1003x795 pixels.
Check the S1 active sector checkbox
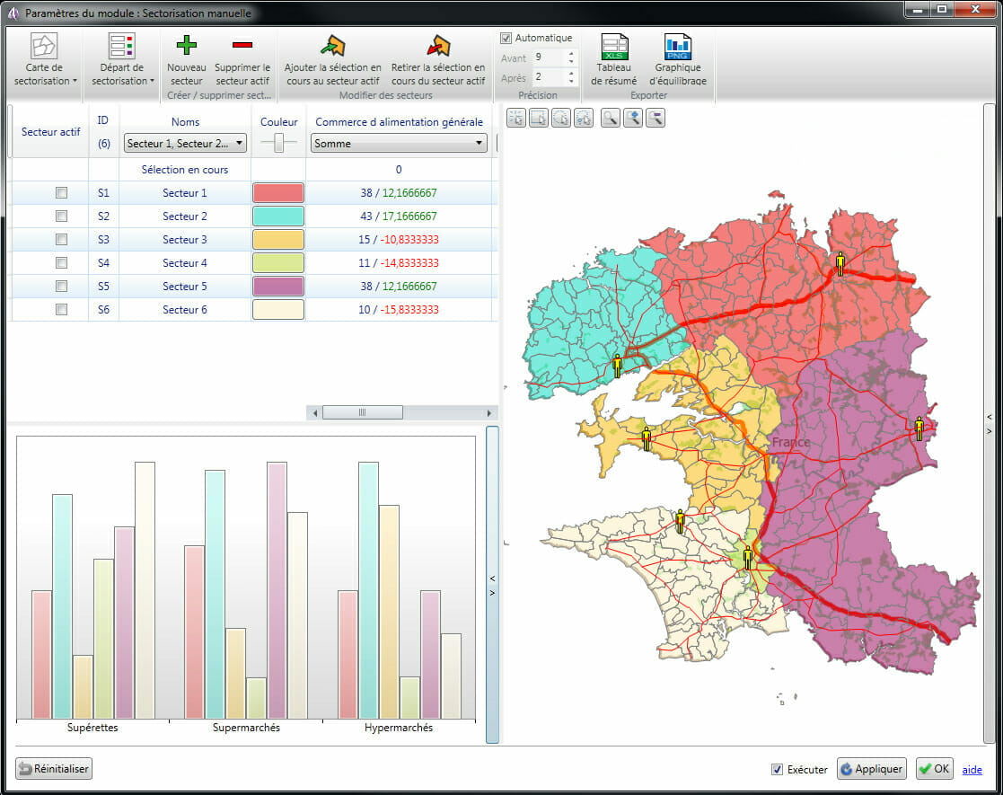tap(61, 192)
